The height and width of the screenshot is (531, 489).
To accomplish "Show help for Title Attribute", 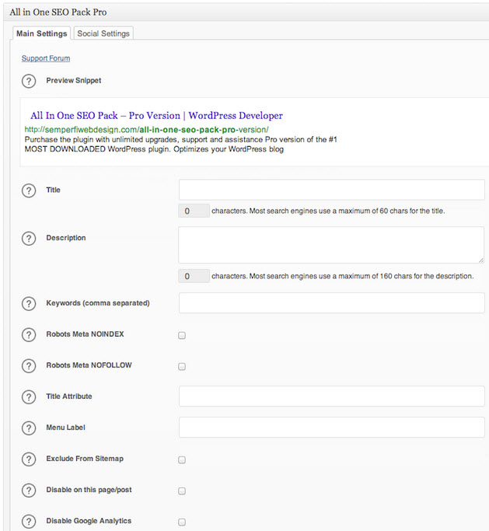I will click(29, 397).
